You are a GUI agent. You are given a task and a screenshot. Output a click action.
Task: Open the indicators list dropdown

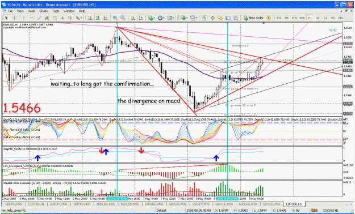pyautogui.click(x=152, y=18)
